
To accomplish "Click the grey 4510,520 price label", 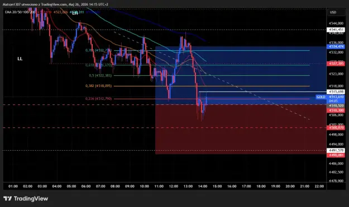I will 336,105.
